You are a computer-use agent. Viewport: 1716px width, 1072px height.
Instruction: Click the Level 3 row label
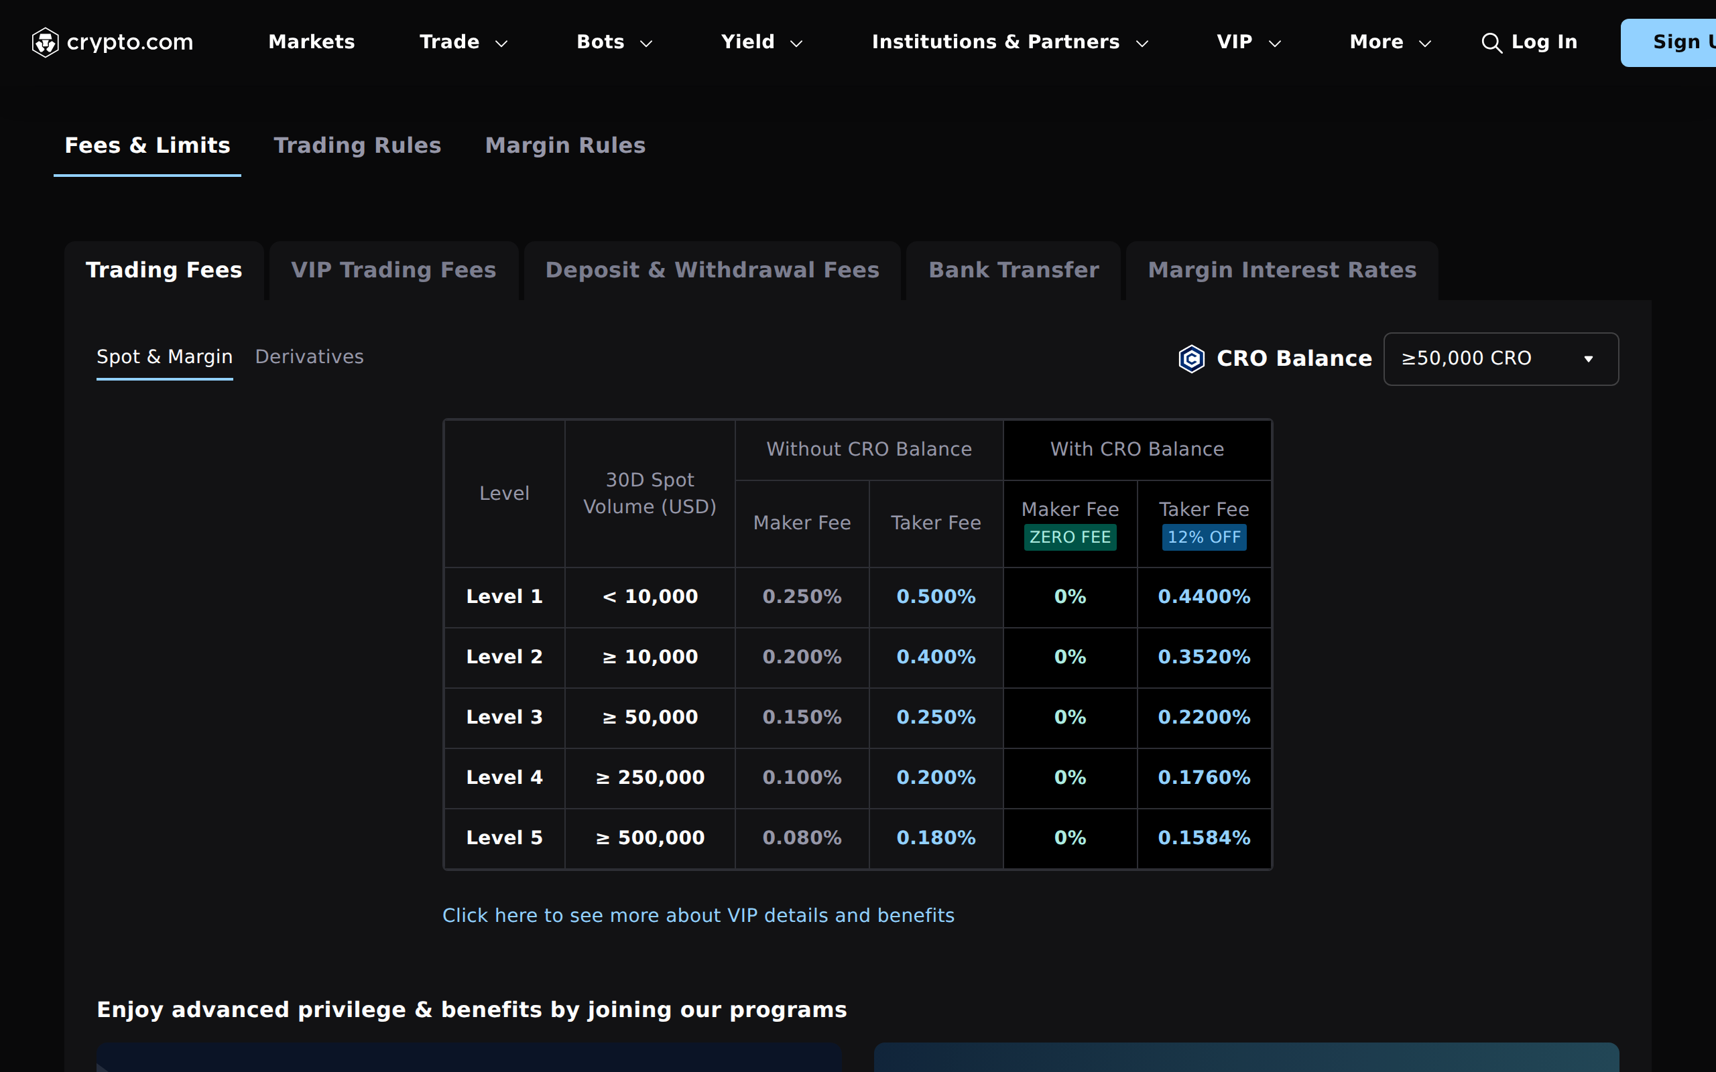(504, 718)
